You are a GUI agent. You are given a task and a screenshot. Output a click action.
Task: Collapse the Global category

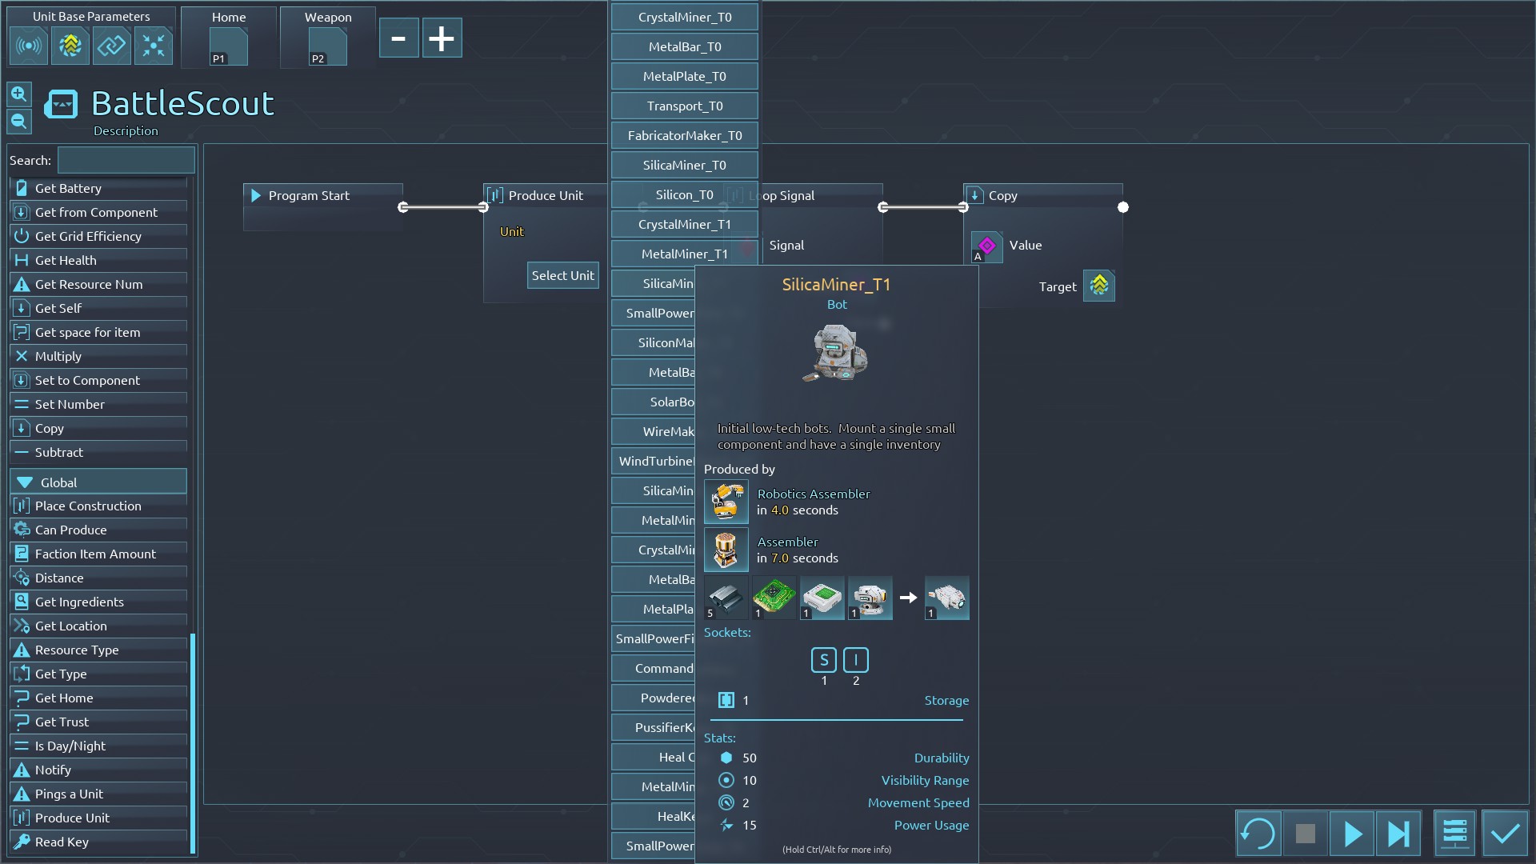(x=26, y=482)
